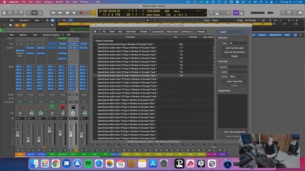
Task: Open the Note Pads button
Action: (289, 13)
